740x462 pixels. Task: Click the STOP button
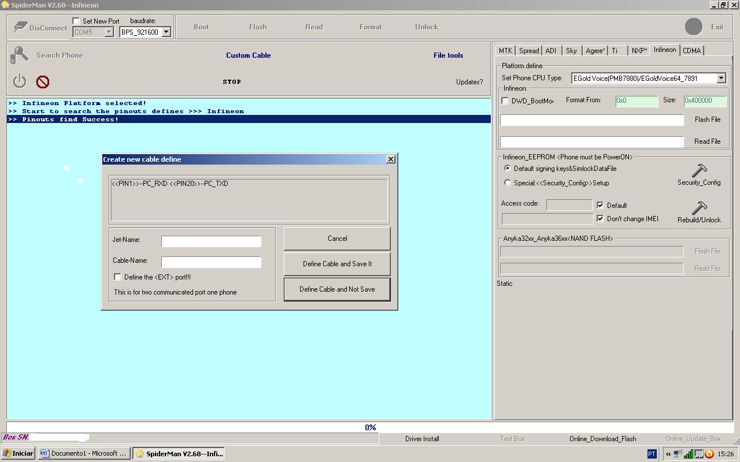click(232, 81)
